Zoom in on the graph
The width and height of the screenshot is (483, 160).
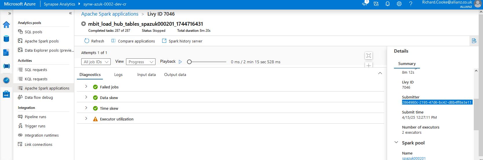point(369,65)
